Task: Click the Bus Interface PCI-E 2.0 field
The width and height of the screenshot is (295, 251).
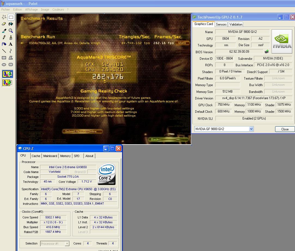Action: pyautogui.click(x=273, y=65)
